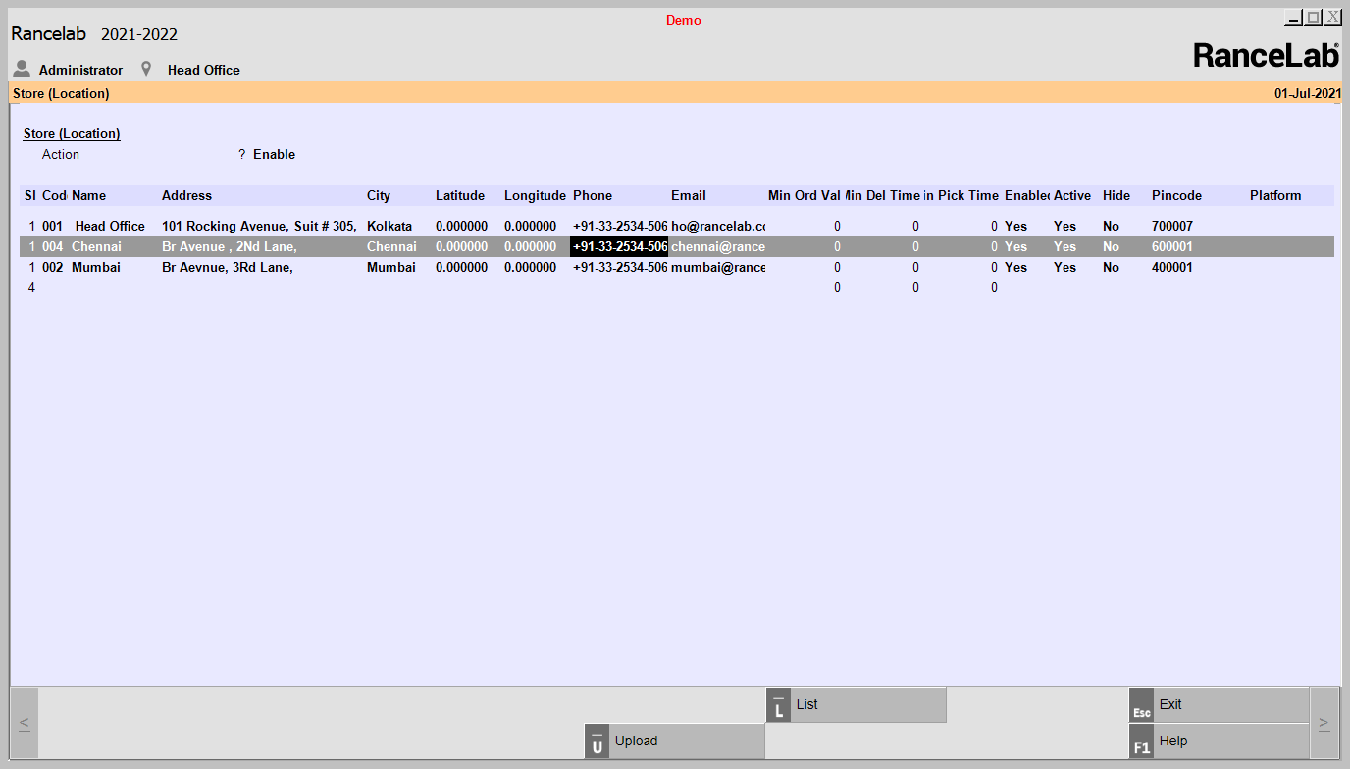Click the Email column header
1350x769 pixels.
pyautogui.click(x=689, y=196)
